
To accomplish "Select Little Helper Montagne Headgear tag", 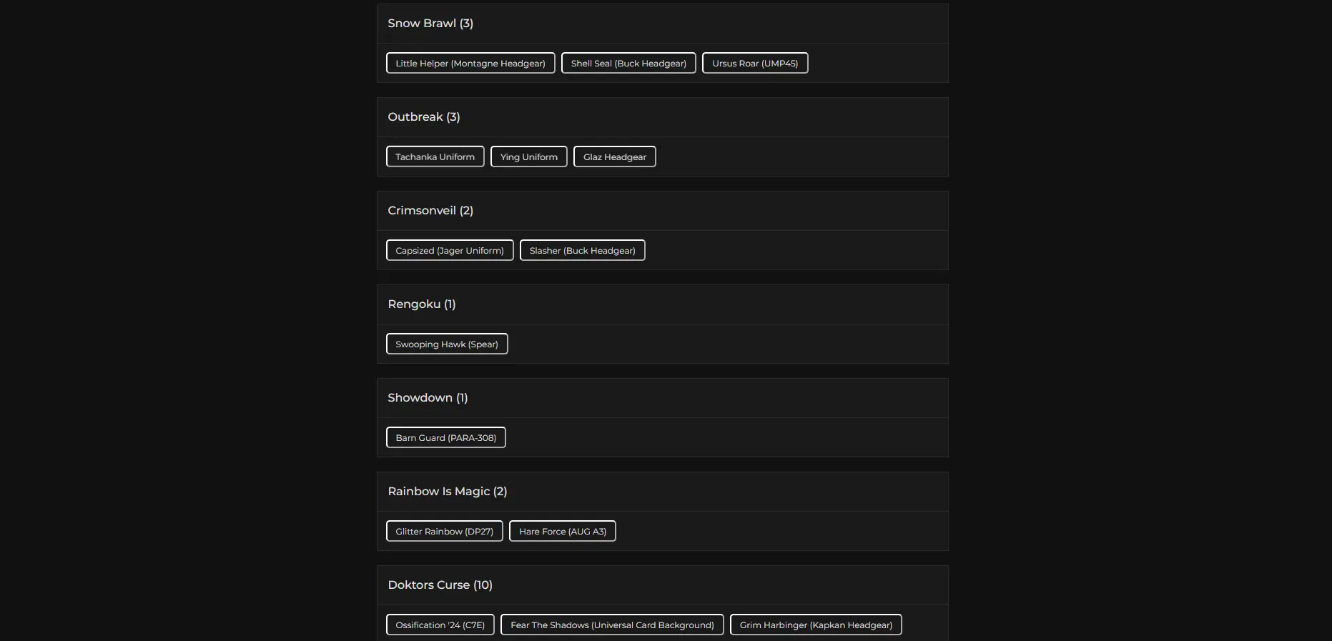I will coord(470,64).
